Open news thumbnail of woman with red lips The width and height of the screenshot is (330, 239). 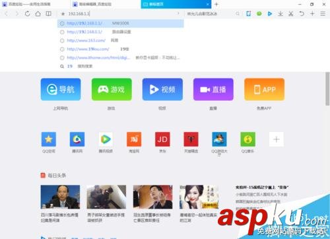(x=199, y=197)
